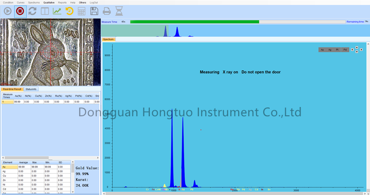Click the Au(%) column header
The width and height of the screenshot is (370, 195).
point(18,96)
